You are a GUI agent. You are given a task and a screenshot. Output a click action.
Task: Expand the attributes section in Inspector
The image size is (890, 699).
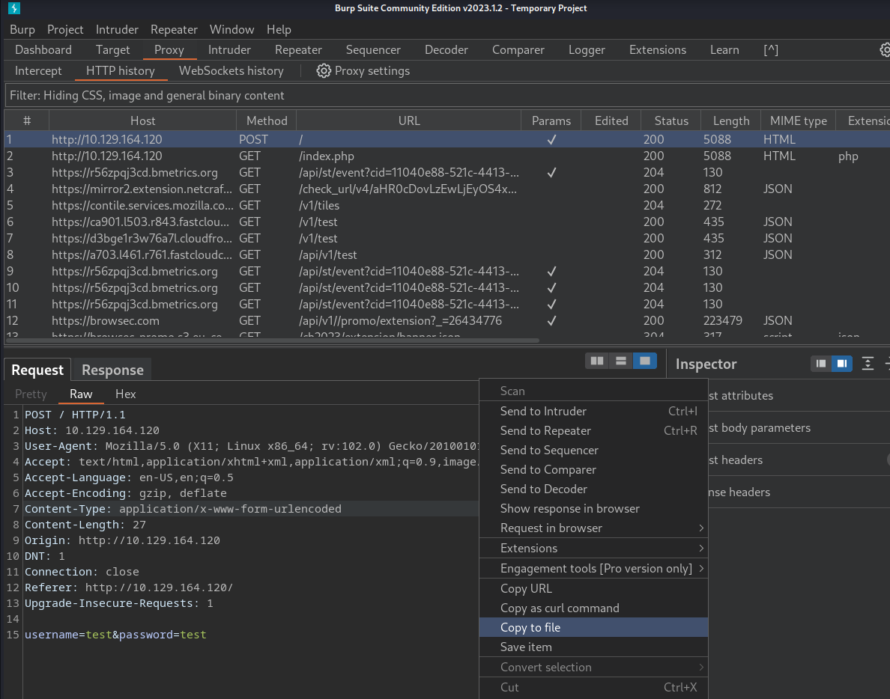pos(799,396)
